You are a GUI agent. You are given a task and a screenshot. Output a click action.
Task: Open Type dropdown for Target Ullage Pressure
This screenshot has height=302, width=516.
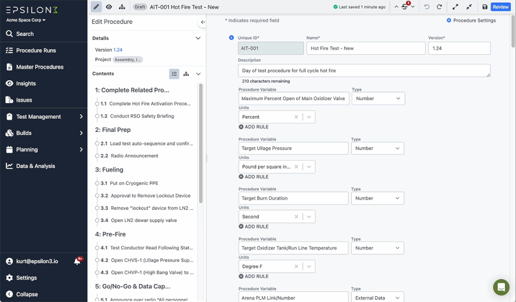pos(378,148)
